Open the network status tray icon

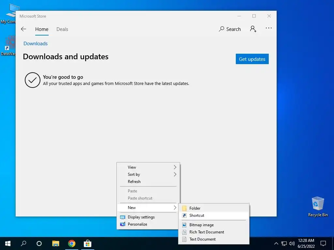pyautogui.click(x=284, y=243)
